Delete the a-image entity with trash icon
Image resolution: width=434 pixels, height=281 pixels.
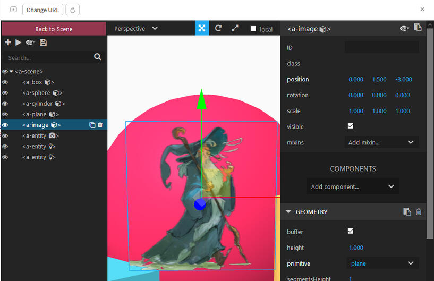pos(100,125)
